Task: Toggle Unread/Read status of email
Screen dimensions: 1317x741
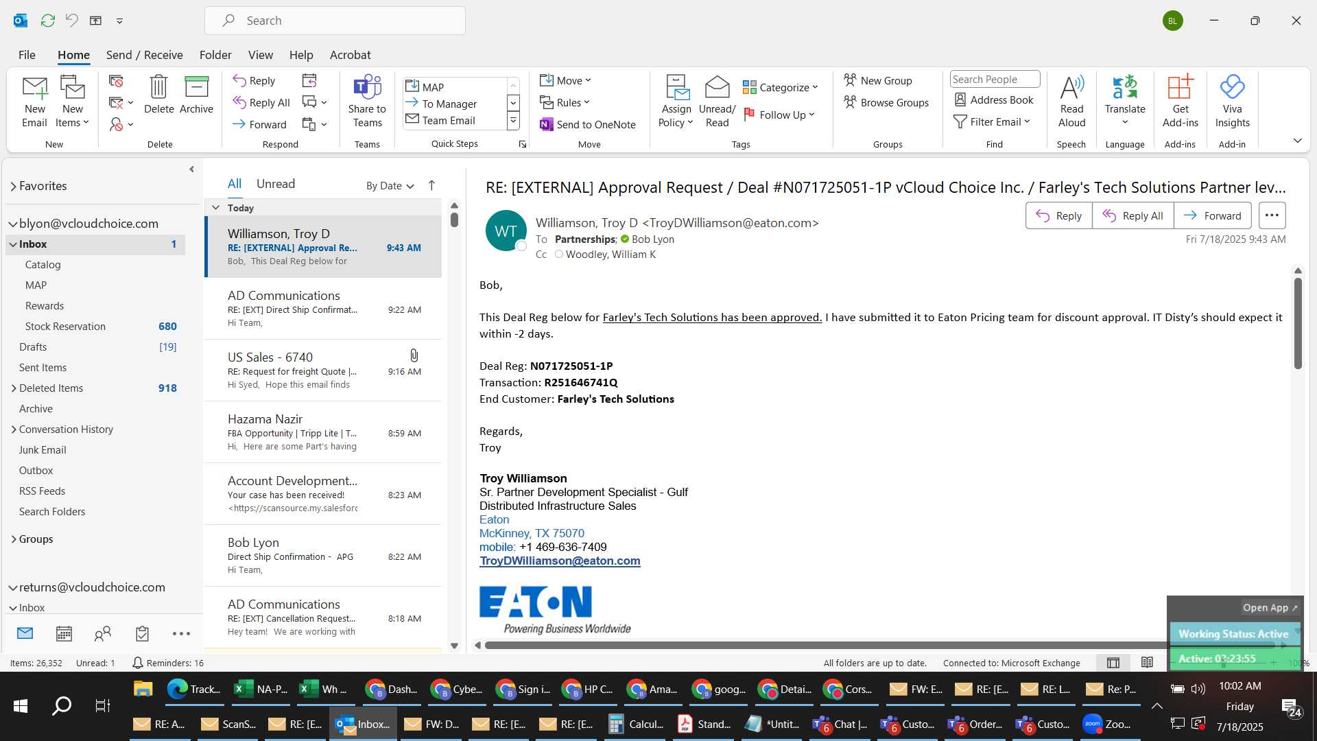Action: point(717,102)
